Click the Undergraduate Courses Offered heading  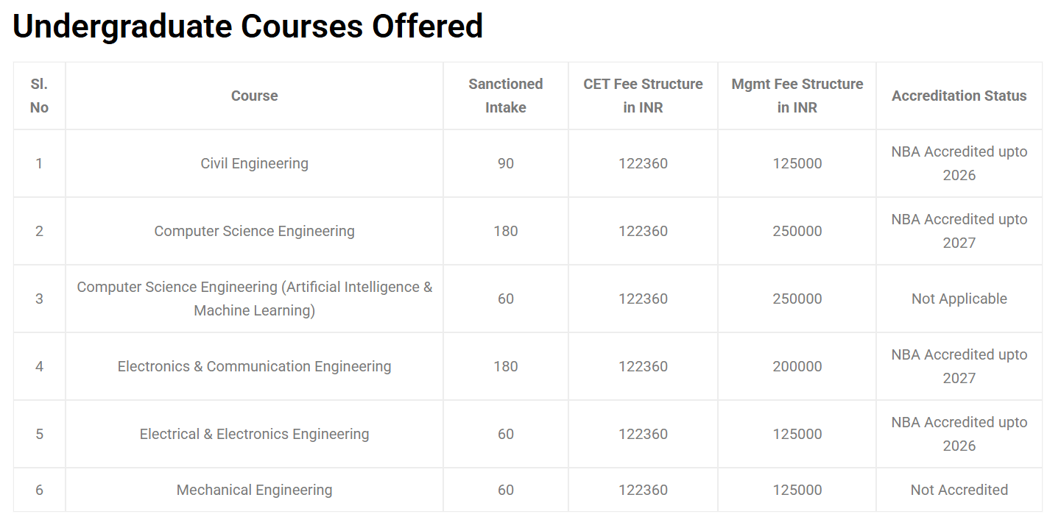click(247, 26)
